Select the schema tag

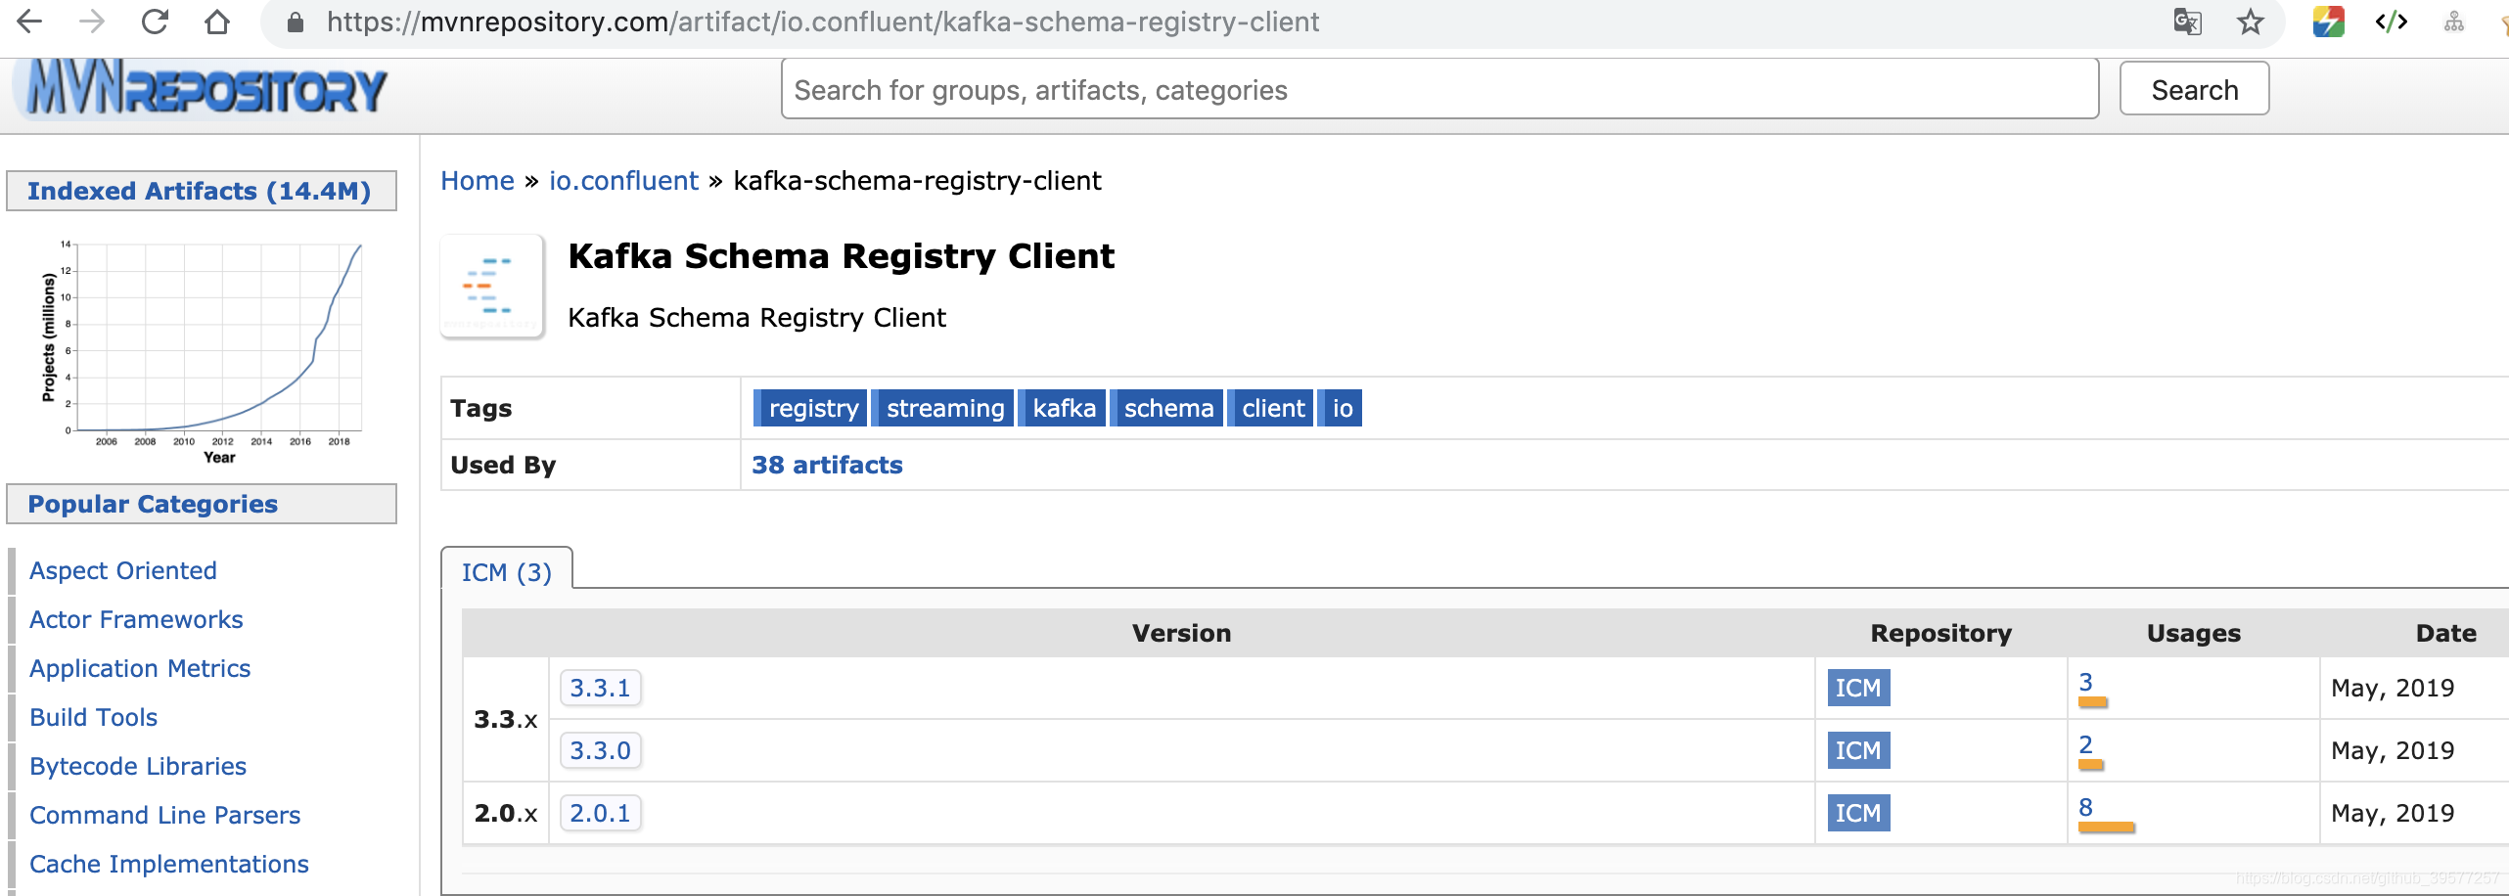click(1168, 408)
